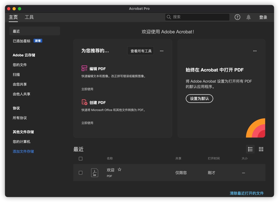Image resolution: width=279 pixels, height=202 pixels.
Task: Switch recent files to list view
Action: coord(250,149)
